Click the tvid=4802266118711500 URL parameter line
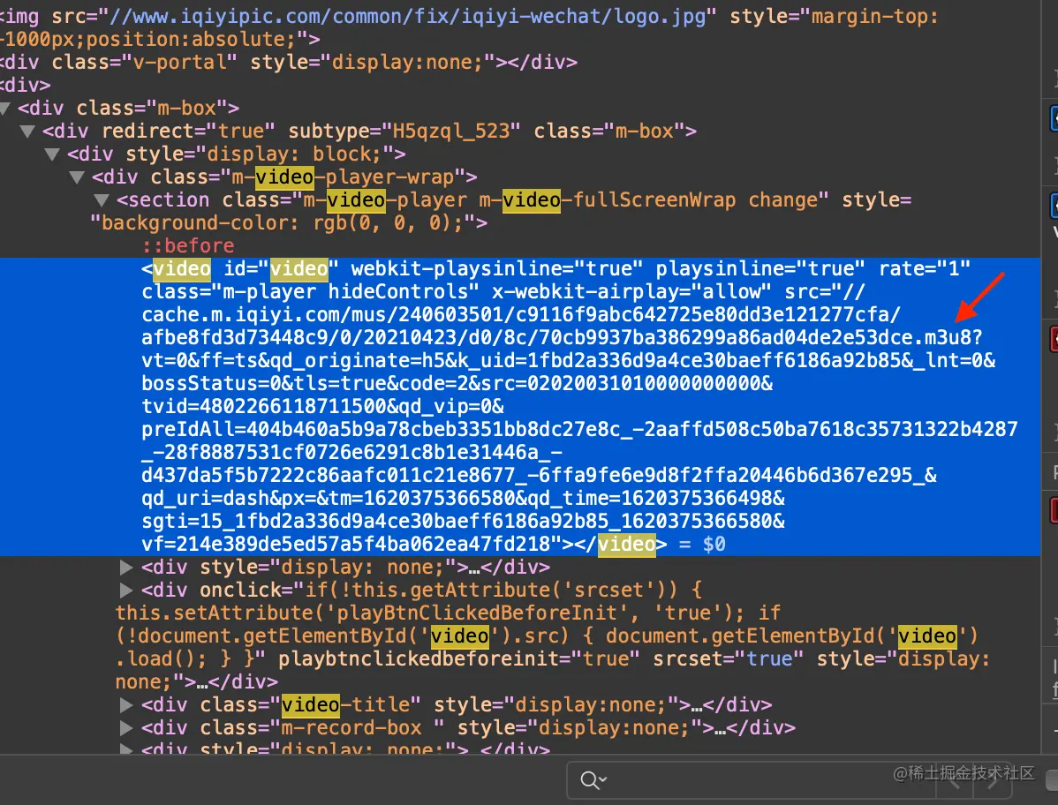The width and height of the screenshot is (1058, 805). (322, 407)
